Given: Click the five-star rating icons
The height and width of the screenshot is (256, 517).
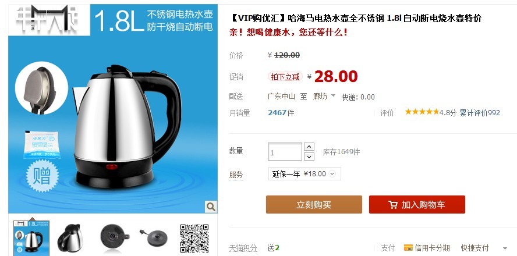Looking at the screenshot, I should tap(422, 112).
